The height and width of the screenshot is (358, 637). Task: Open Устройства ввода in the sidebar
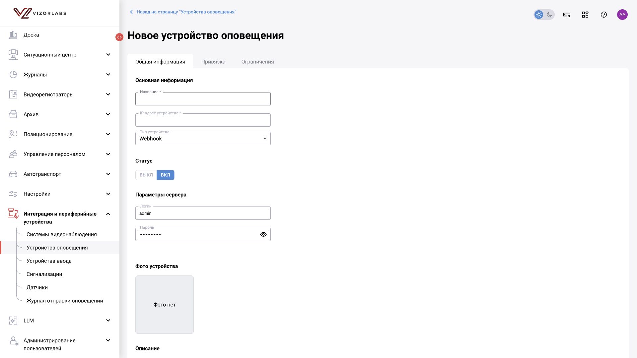tap(49, 261)
